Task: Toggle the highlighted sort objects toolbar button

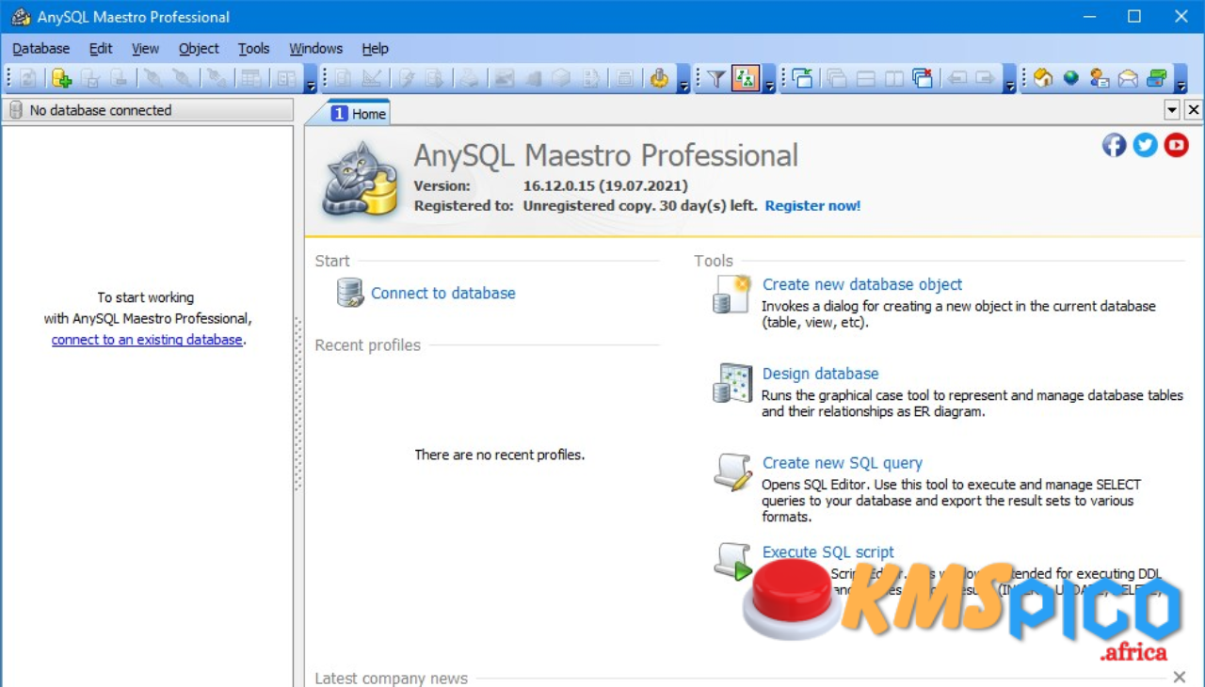Action: 746,79
